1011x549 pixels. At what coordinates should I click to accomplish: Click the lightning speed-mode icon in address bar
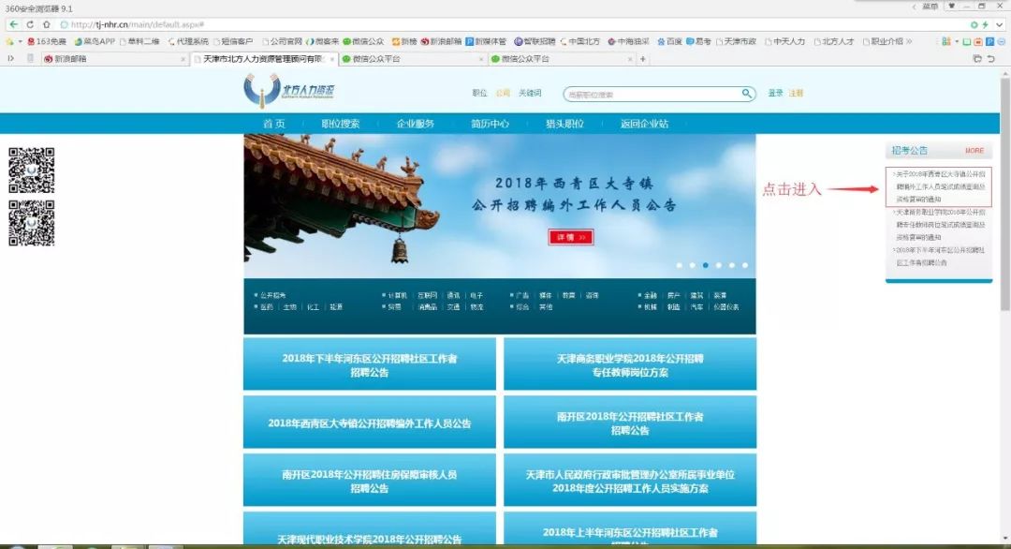985,24
